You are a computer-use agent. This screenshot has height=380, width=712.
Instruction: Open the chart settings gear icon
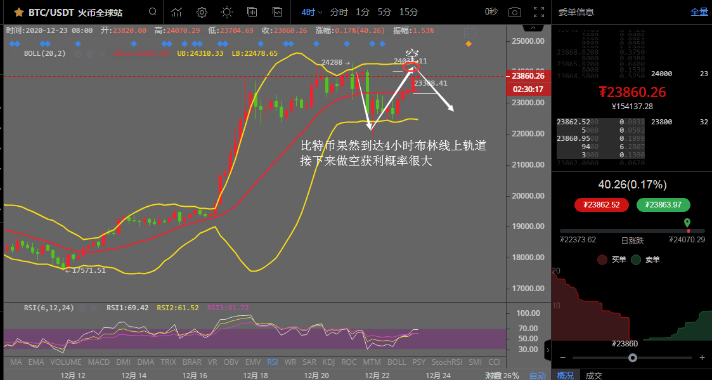click(202, 12)
